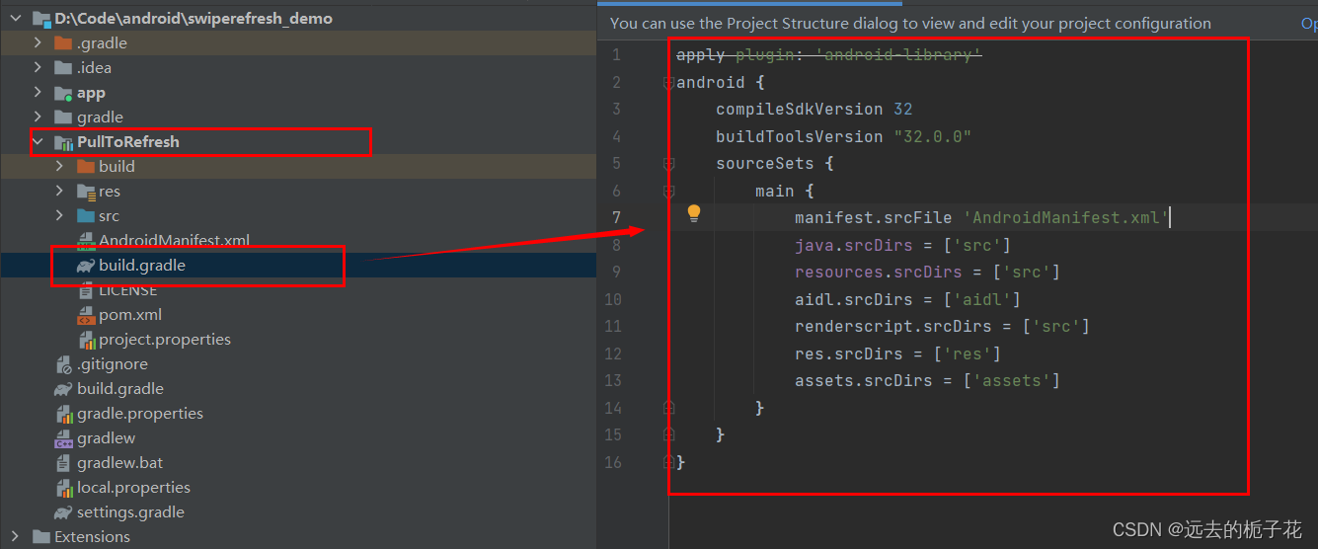
Task: Select the PullToRefresh module name
Action: tap(128, 142)
